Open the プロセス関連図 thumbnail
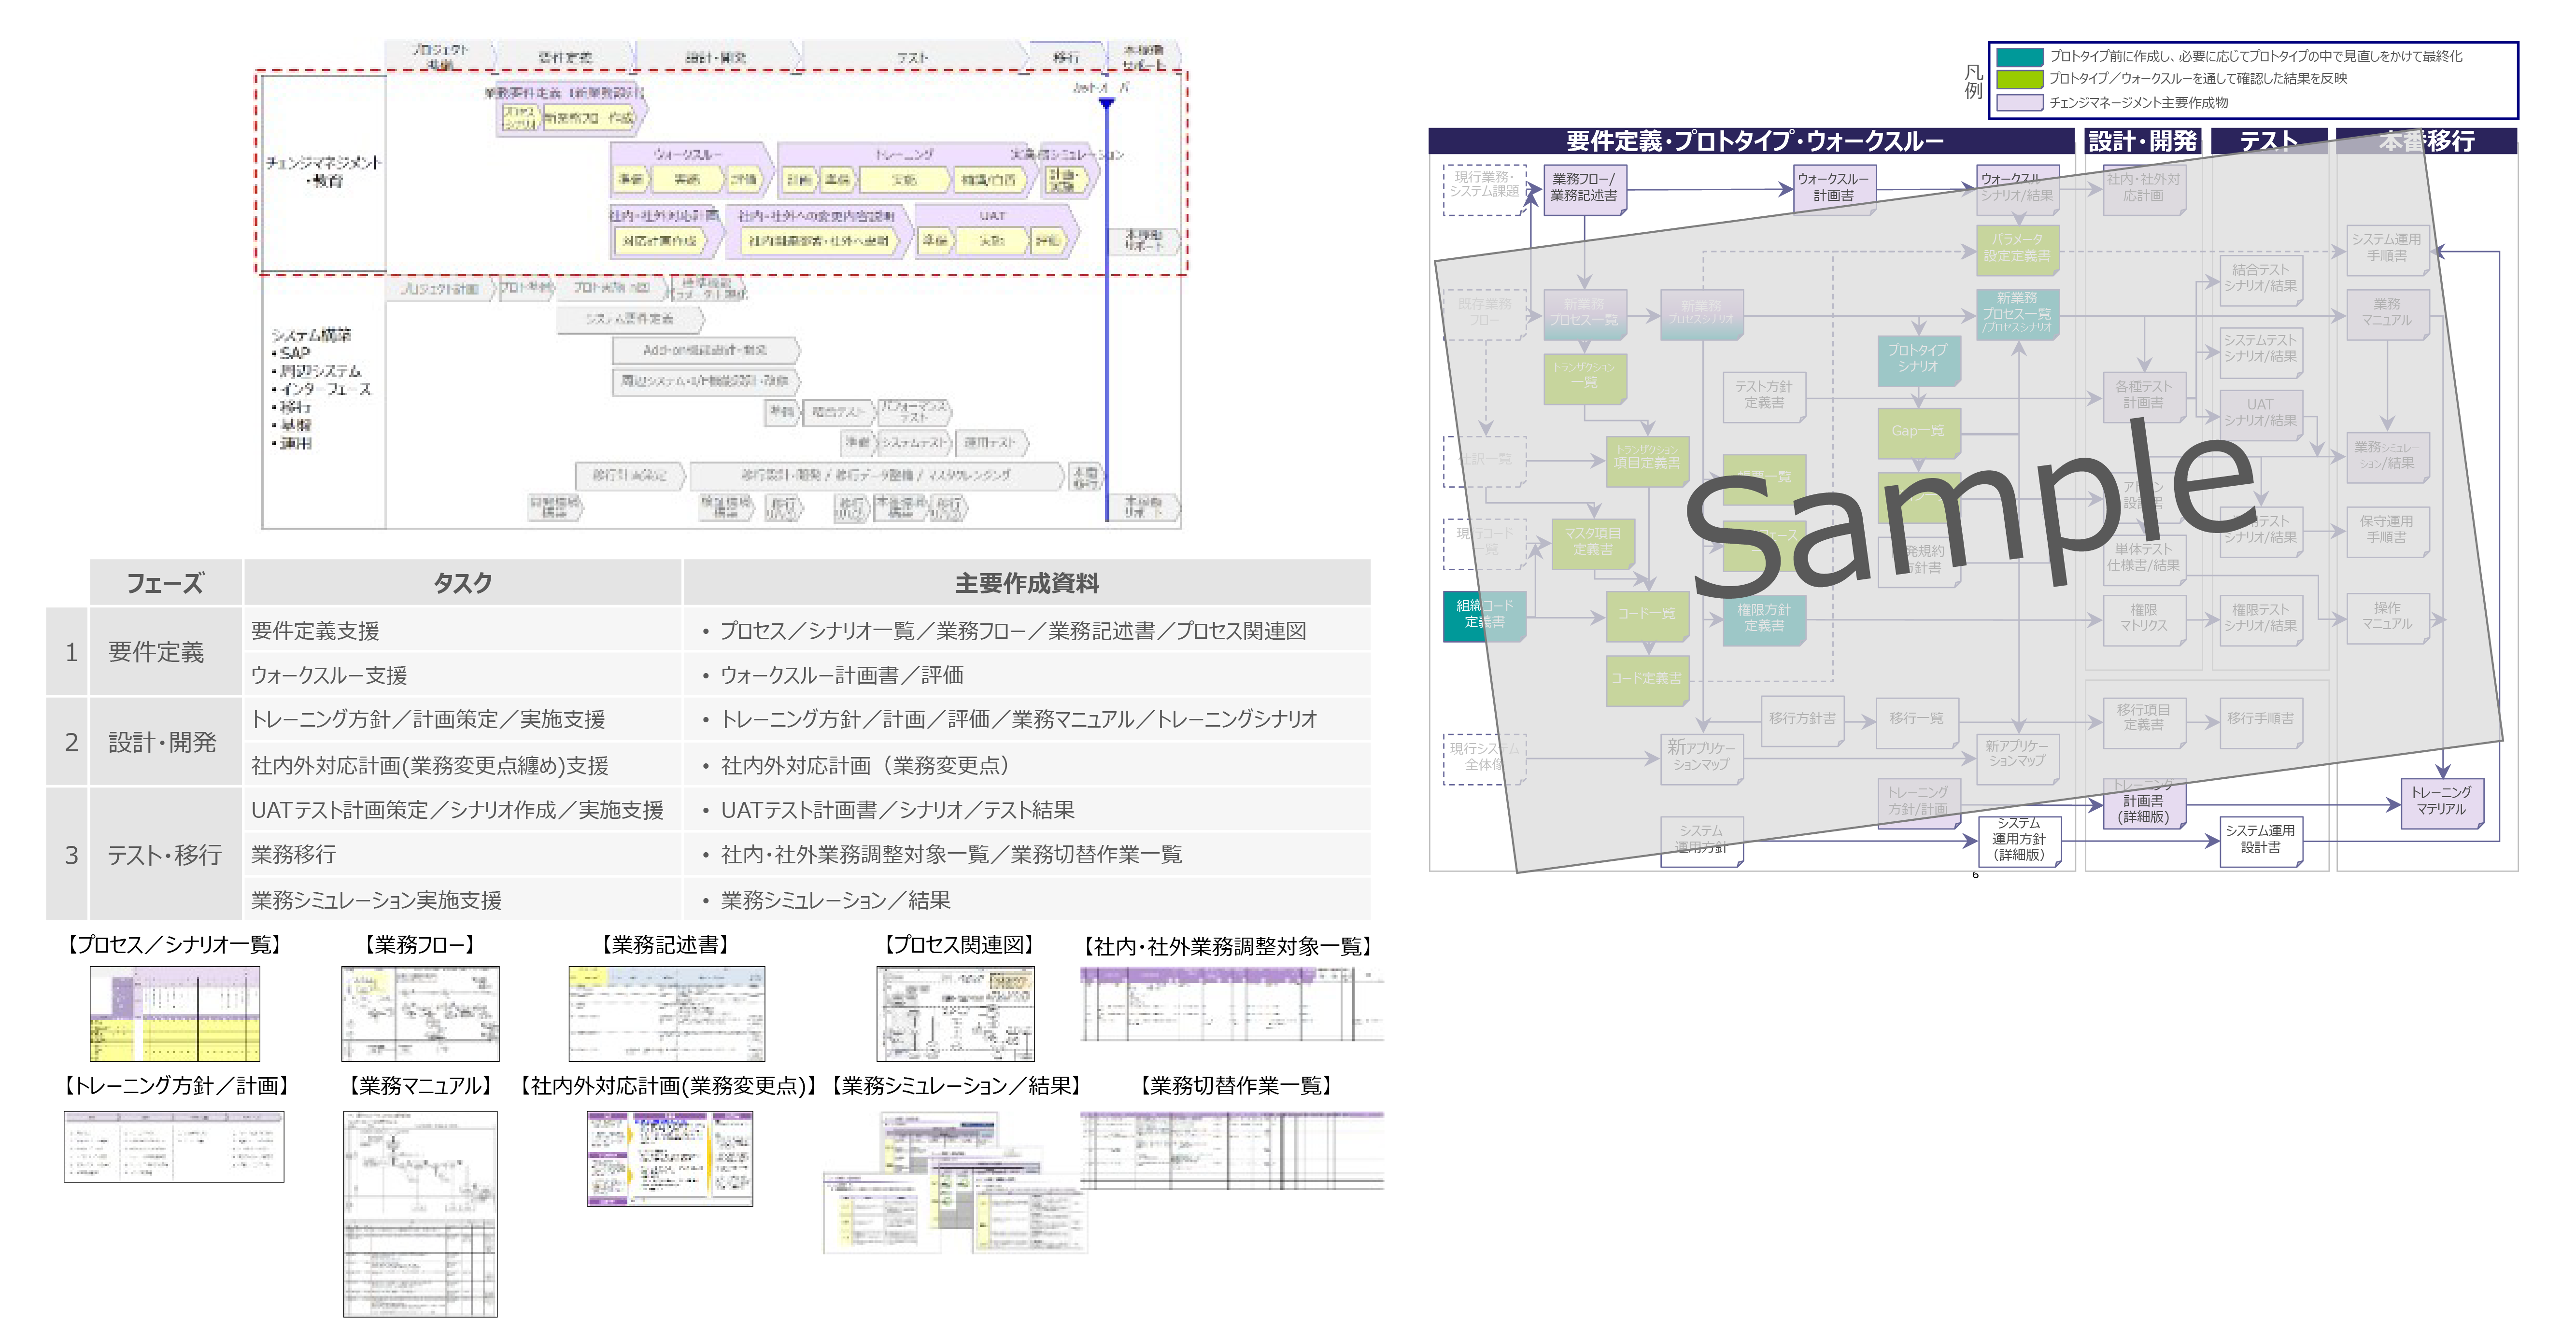The width and height of the screenshot is (2576, 1335). (x=956, y=1013)
